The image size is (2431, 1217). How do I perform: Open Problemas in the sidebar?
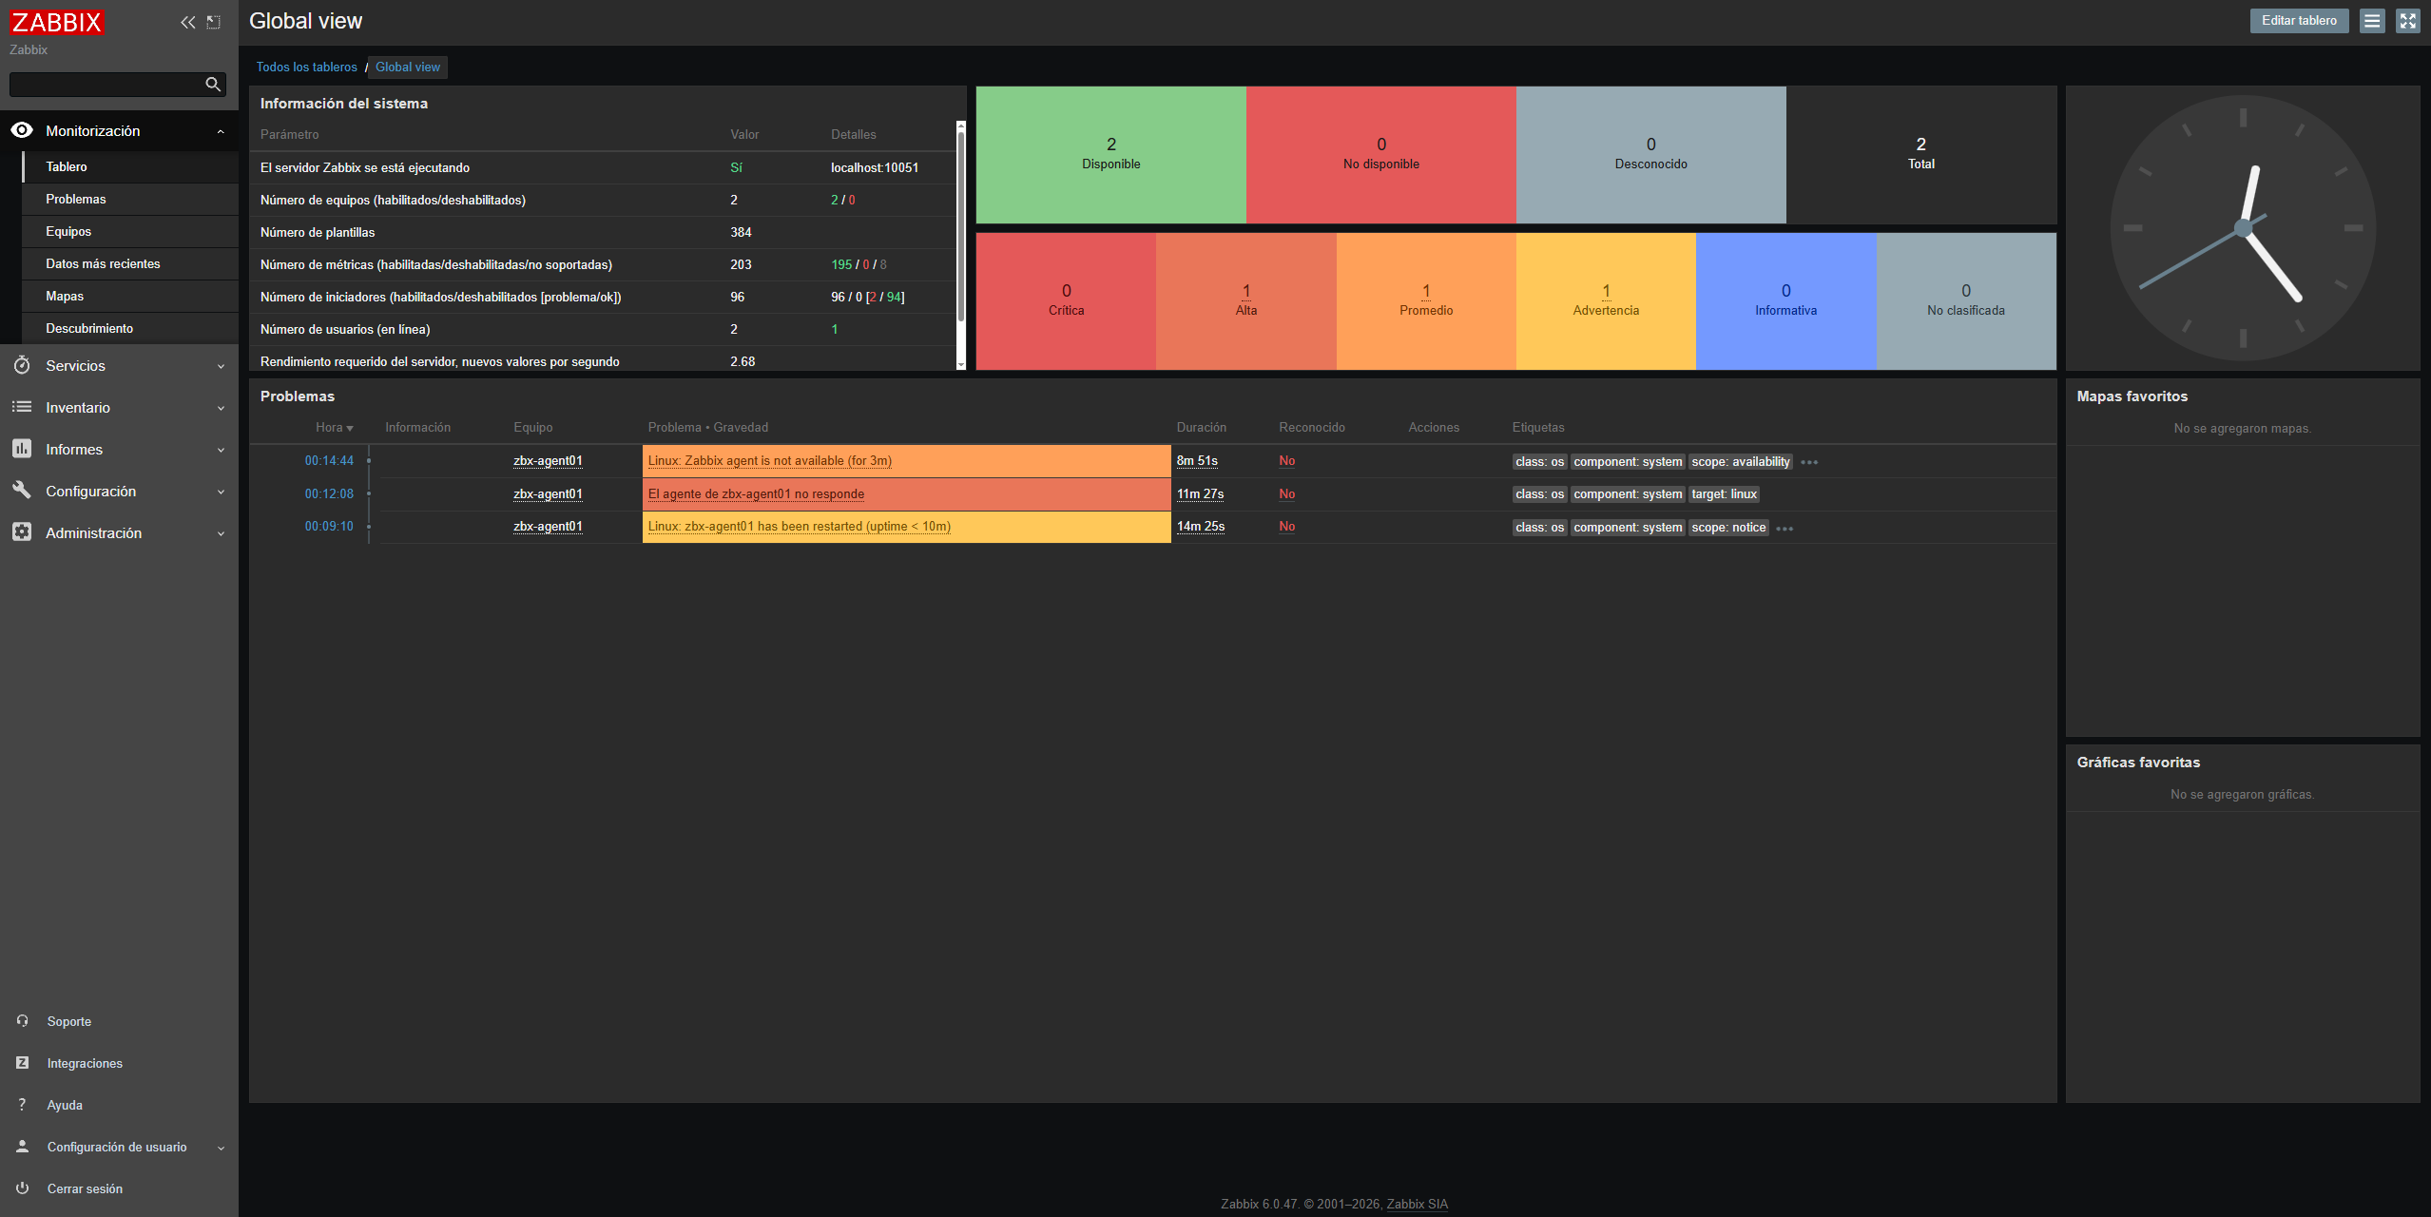tap(130, 199)
